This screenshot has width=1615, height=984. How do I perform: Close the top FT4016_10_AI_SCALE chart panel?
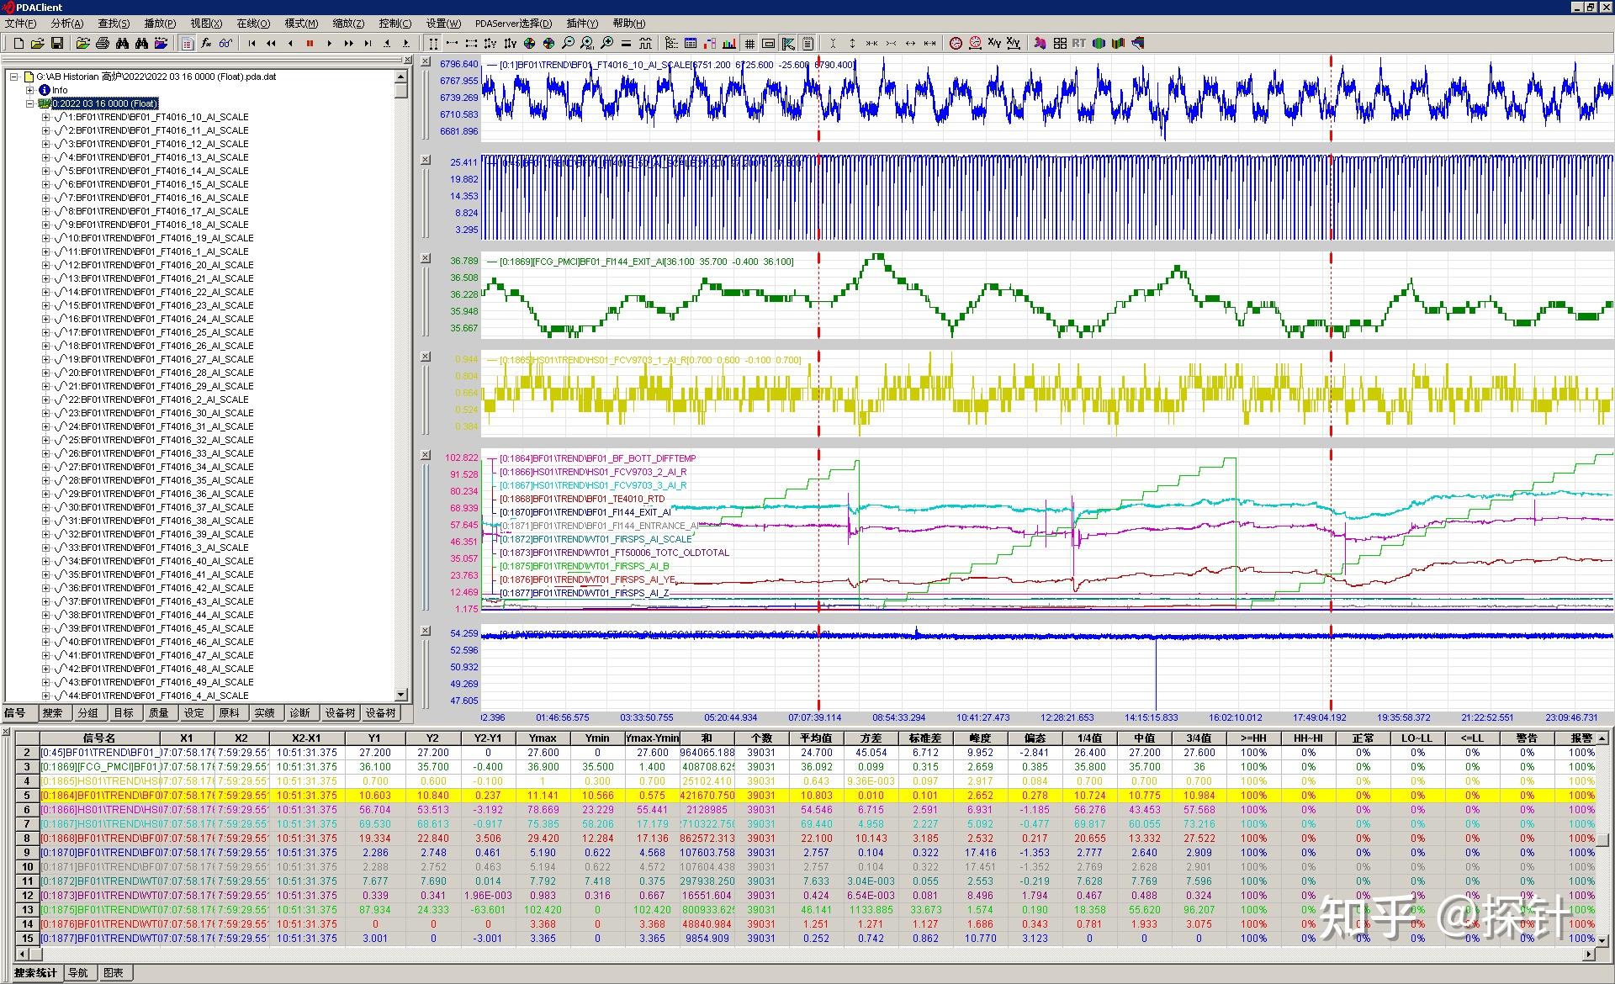pos(426,62)
